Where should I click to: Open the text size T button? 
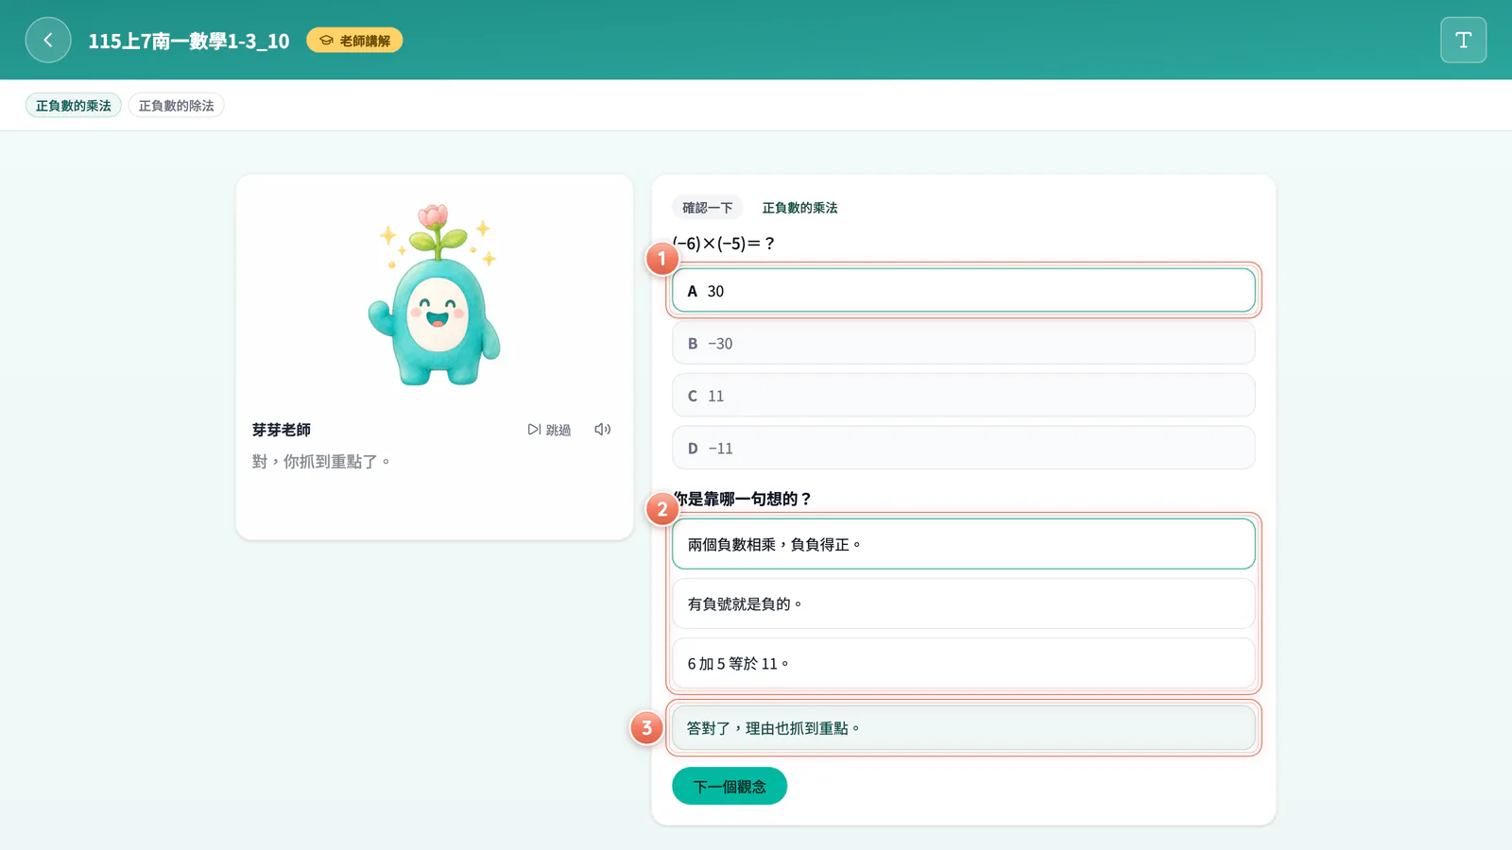coord(1463,41)
